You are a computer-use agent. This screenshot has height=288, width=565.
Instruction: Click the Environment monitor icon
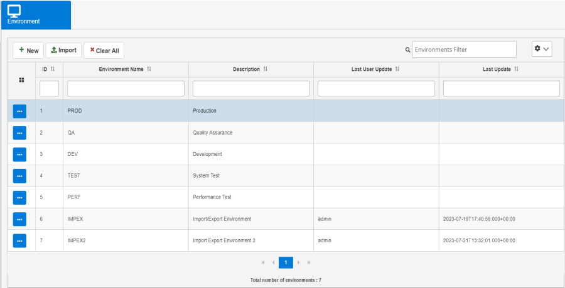(x=14, y=10)
